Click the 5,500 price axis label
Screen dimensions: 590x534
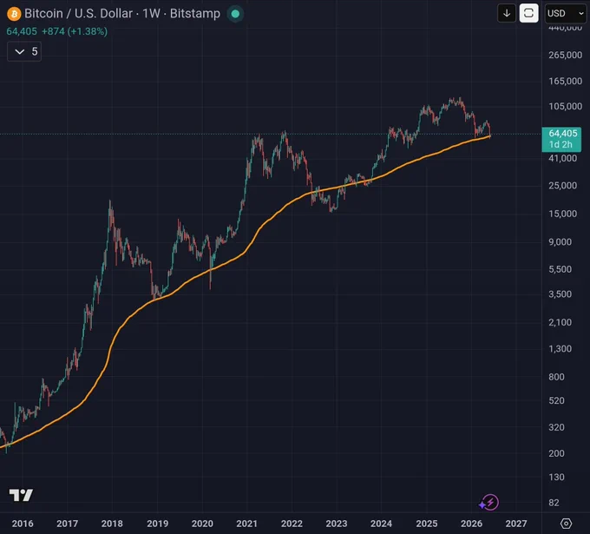point(560,269)
